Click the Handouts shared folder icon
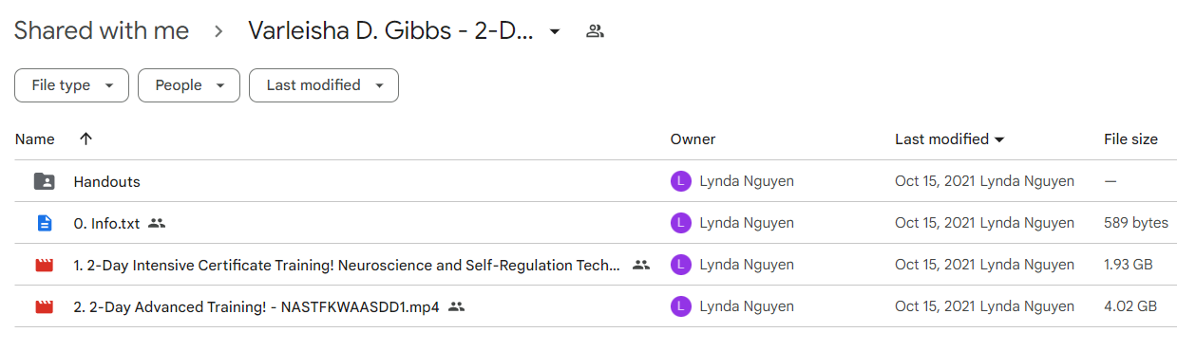 (44, 181)
